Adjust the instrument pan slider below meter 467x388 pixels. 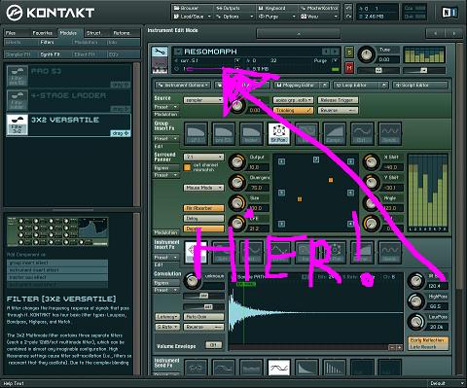[x=424, y=70]
